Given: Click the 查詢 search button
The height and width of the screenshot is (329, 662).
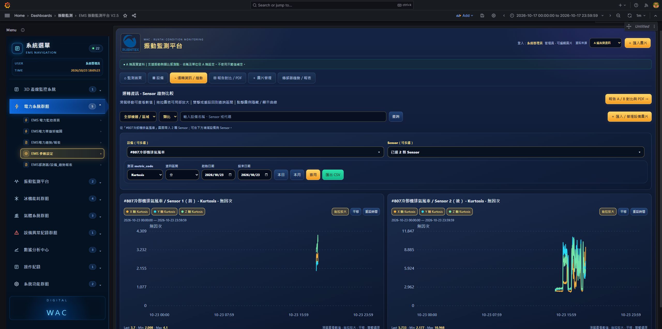Looking at the screenshot, I should [396, 116].
